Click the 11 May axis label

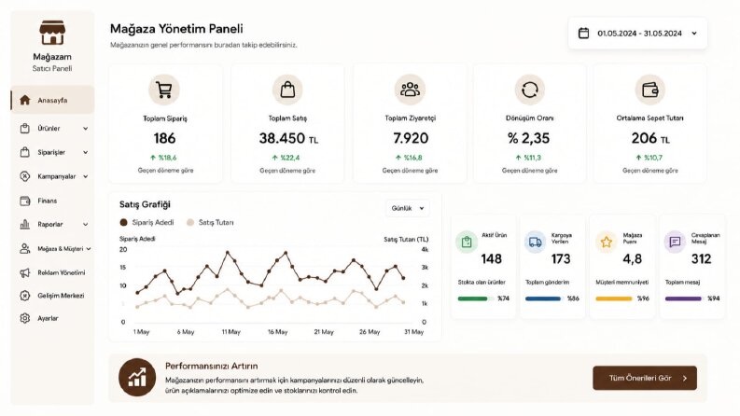230,332
